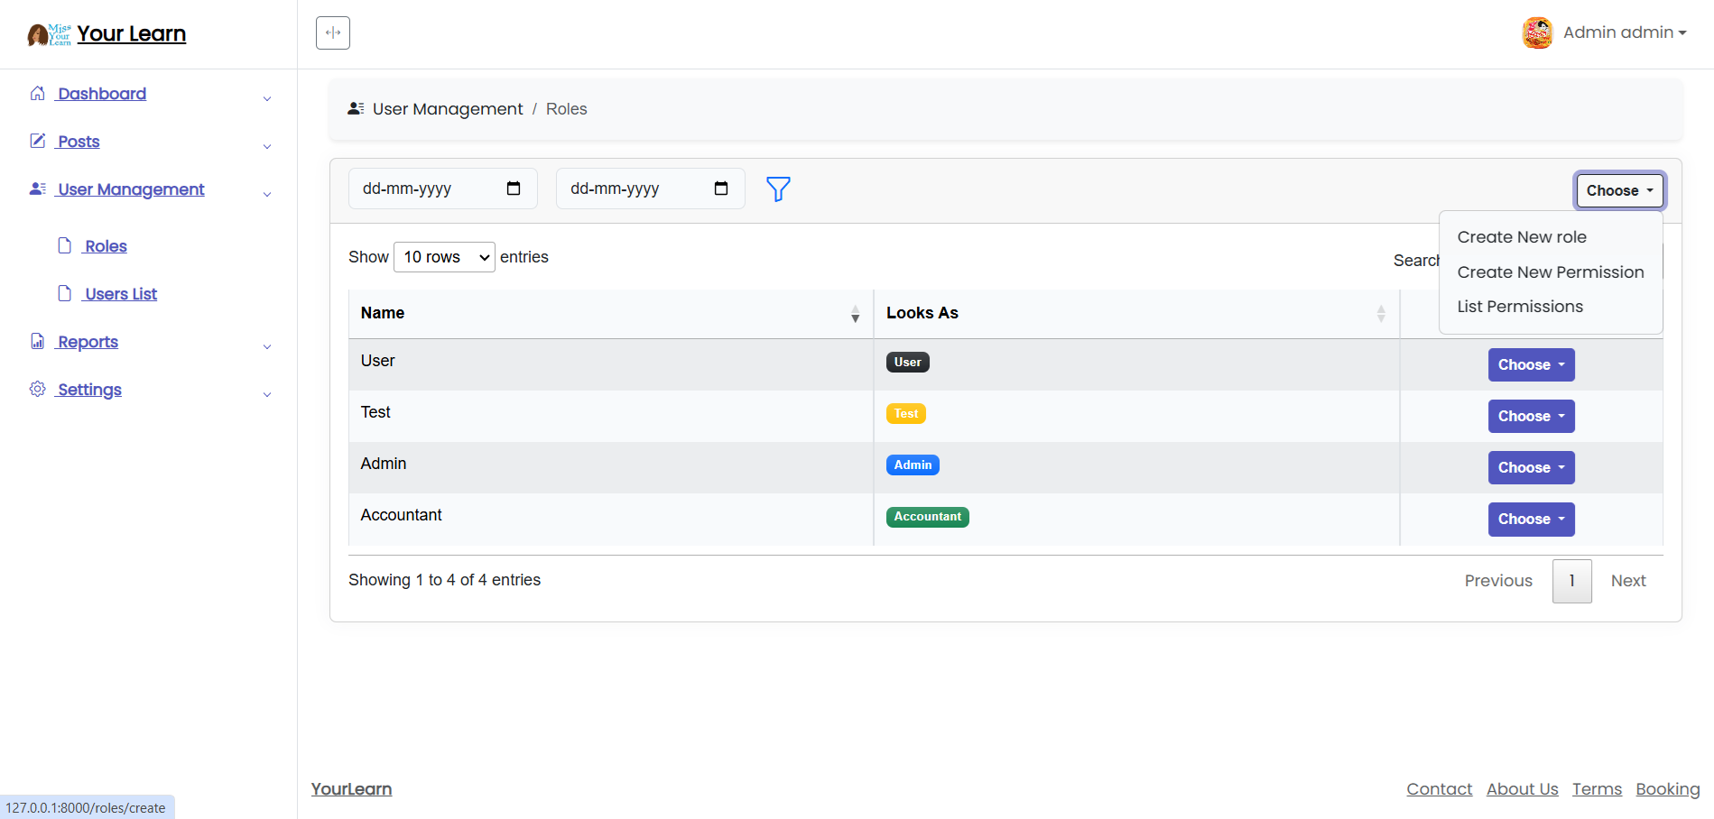This screenshot has height=819, width=1714.
Task: Click the Users List file icon
Action: coord(65,292)
